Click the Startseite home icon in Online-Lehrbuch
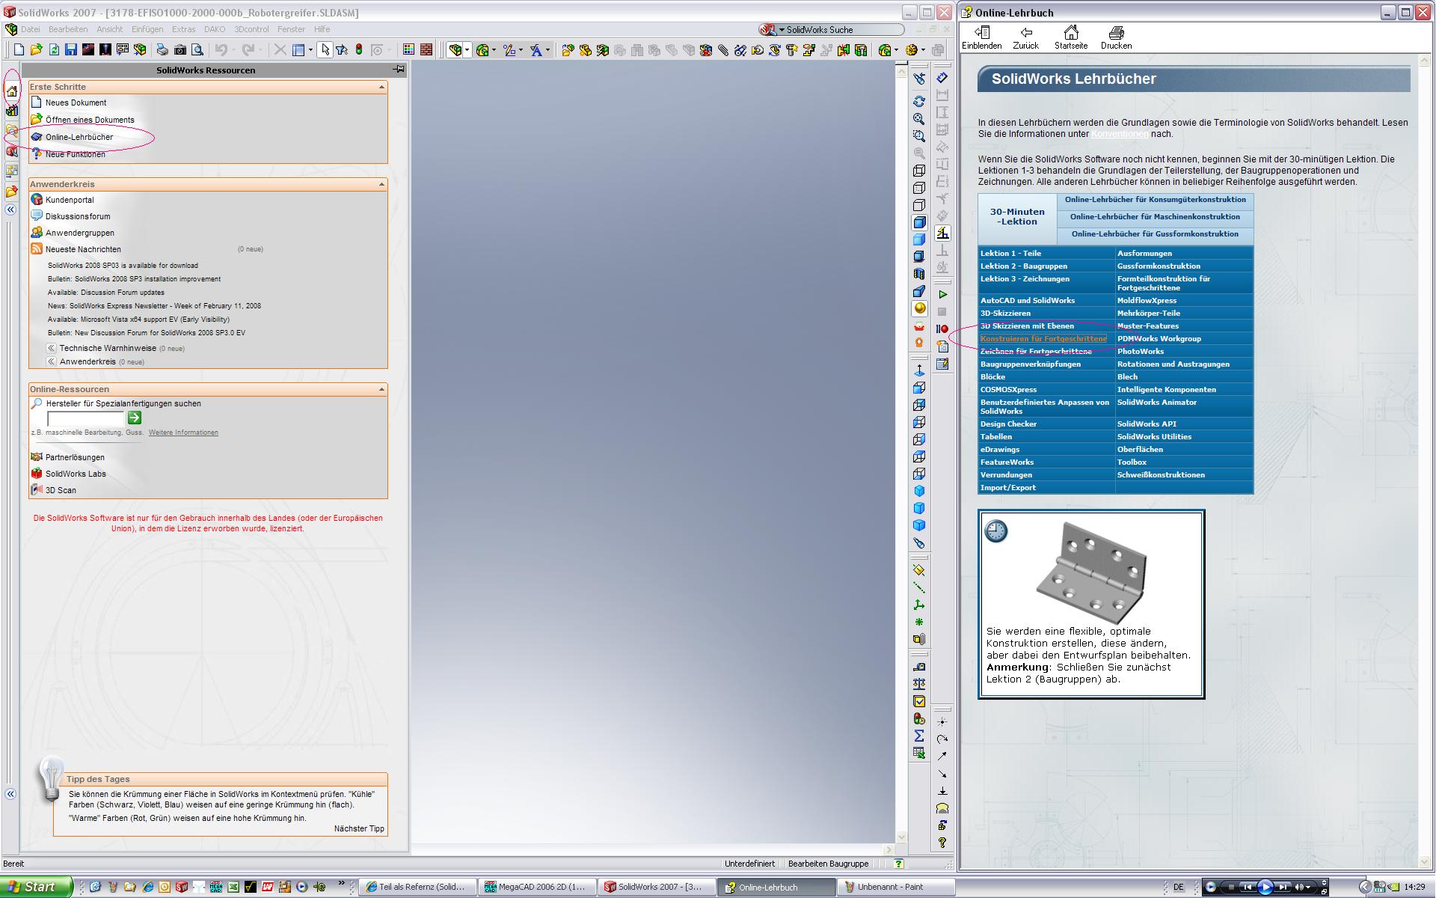 [1071, 37]
